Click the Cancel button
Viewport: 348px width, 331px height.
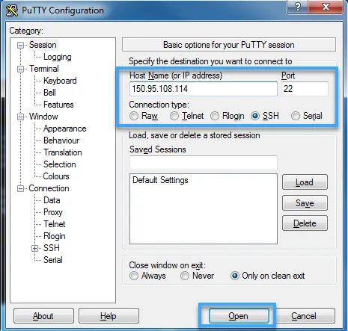(x=304, y=316)
